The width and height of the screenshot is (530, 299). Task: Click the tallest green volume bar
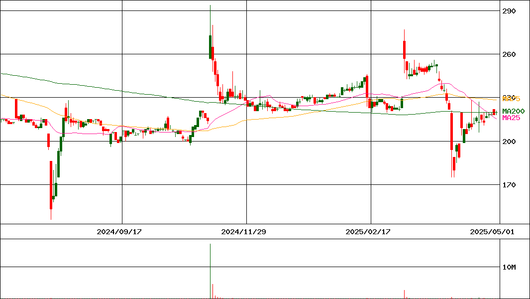(x=210, y=271)
